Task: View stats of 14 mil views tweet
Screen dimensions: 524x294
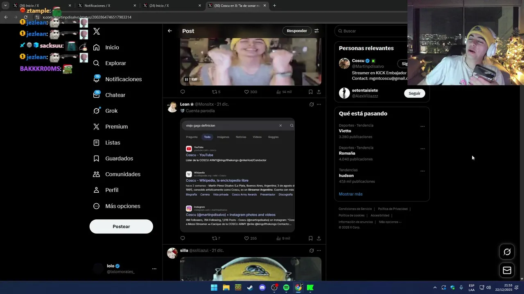Action: coord(284,92)
